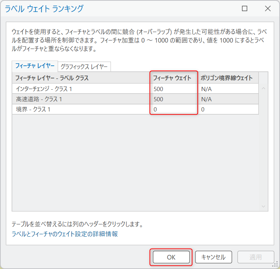Sort by フィーチャ ウェイト column header
280x269 pixels.
click(x=174, y=78)
